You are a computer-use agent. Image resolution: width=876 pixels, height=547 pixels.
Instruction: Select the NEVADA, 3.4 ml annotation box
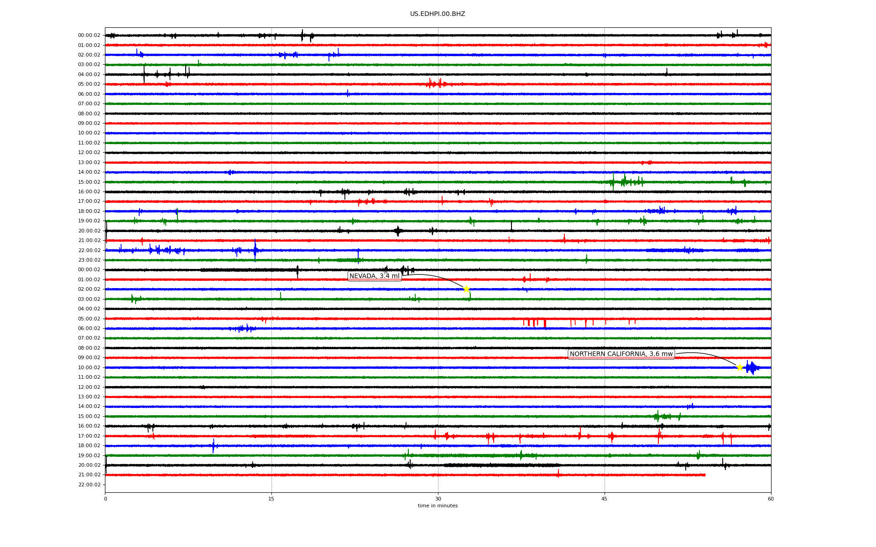click(x=375, y=276)
